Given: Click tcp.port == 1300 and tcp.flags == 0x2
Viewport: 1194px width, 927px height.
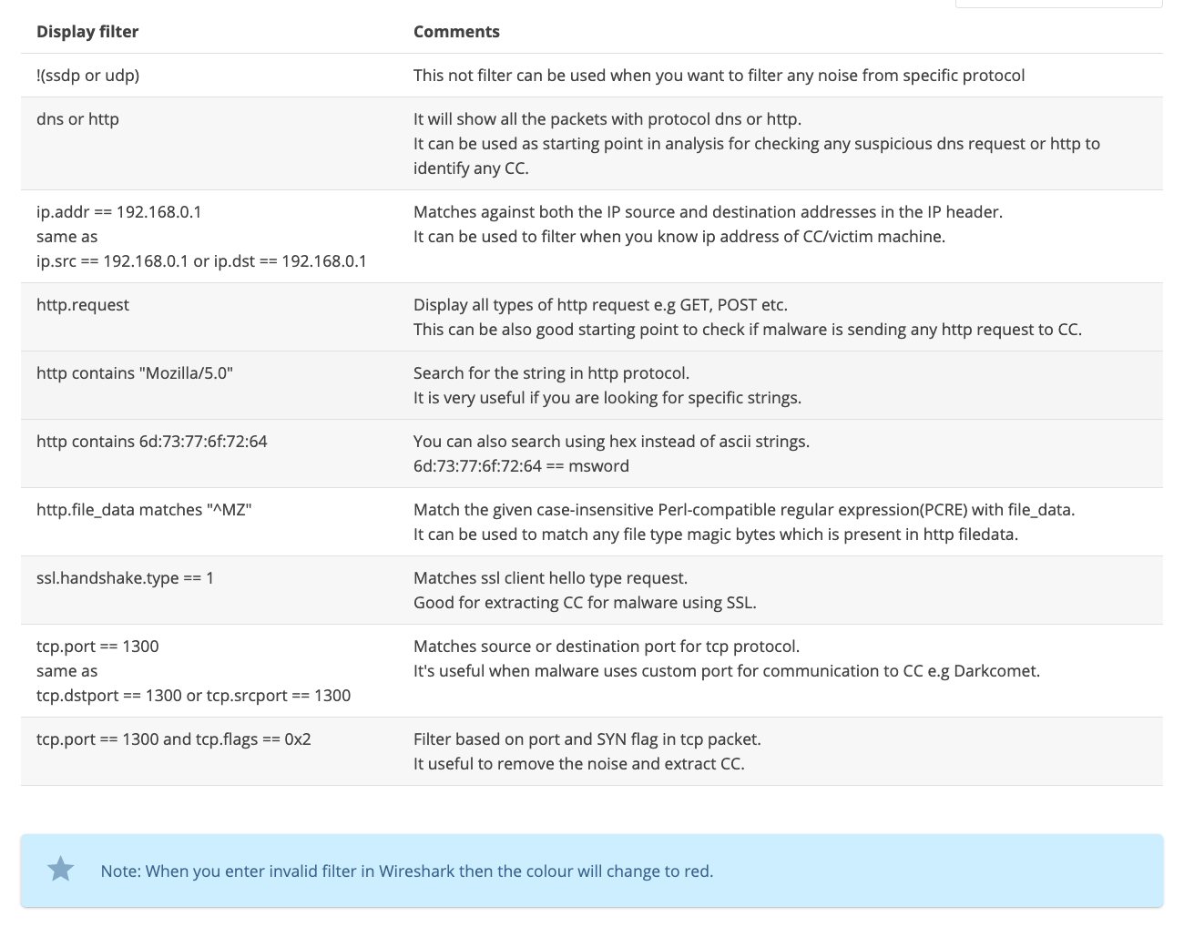Looking at the screenshot, I should pyautogui.click(x=174, y=739).
